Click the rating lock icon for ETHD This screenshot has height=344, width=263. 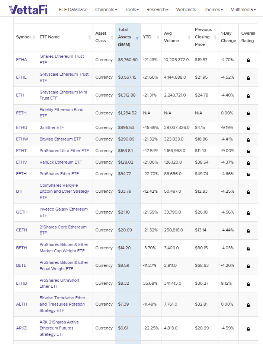(x=248, y=283)
